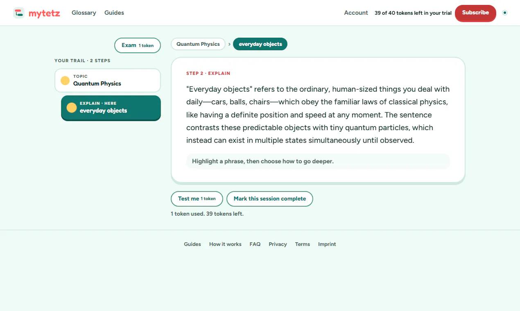This screenshot has width=520, height=311.
Task: Select the everyday objects breadcrumb chip
Action: [x=260, y=44]
